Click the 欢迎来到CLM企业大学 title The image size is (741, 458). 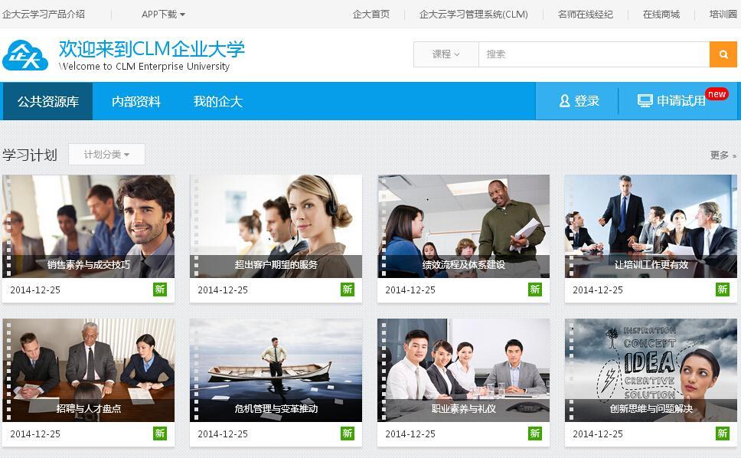point(152,49)
